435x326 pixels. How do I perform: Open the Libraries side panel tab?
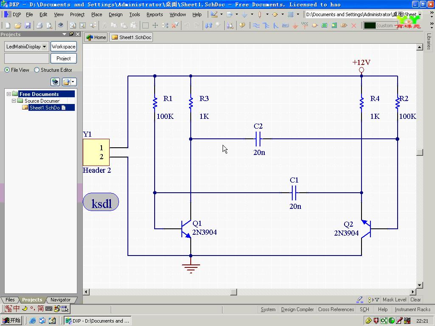[429, 41]
